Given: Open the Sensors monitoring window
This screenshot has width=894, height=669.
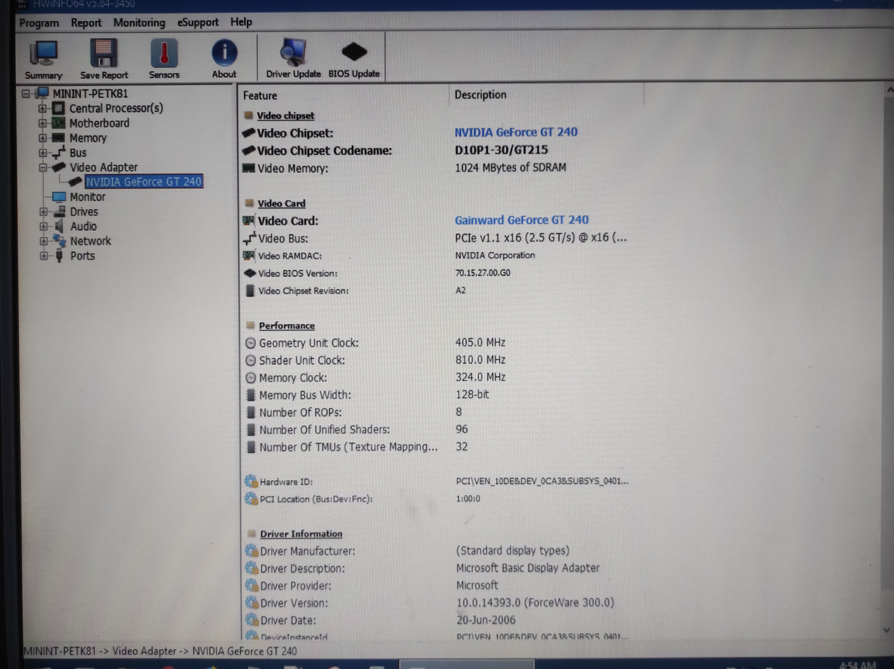Looking at the screenshot, I should click(x=163, y=56).
